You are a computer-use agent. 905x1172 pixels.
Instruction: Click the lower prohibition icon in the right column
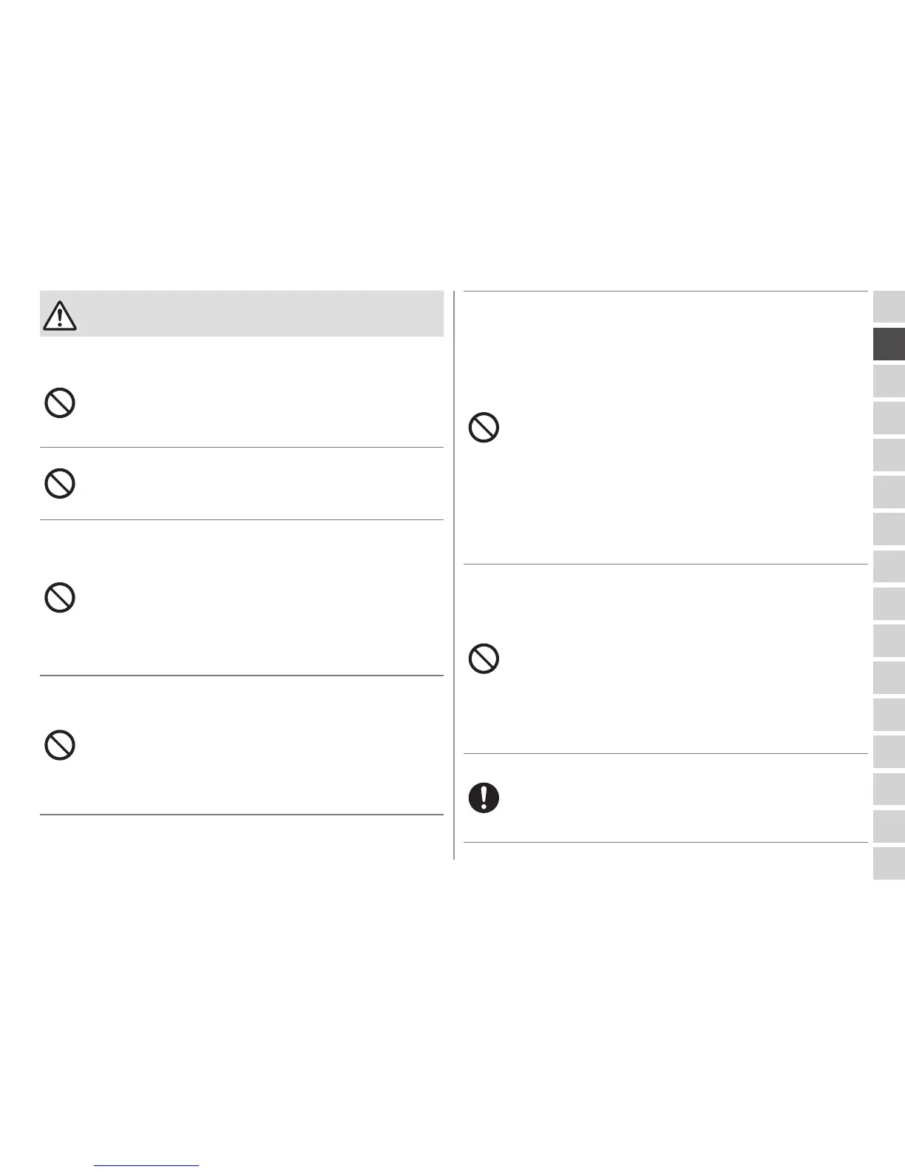pyautogui.click(x=484, y=659)
